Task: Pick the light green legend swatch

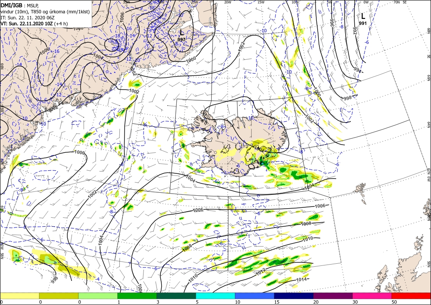Action: coord(98,296)
